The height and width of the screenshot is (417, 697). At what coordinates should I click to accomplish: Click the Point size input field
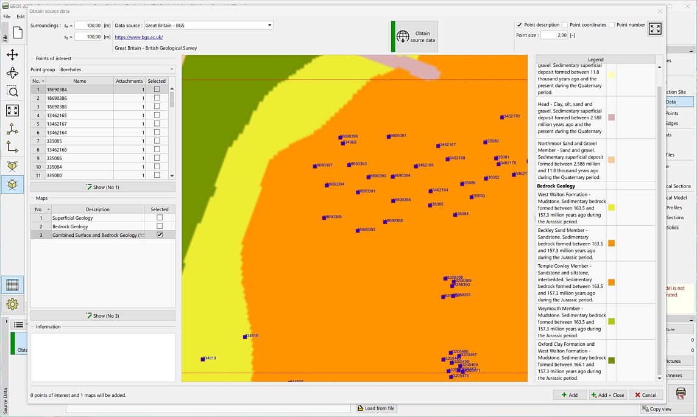[x=554, y=35]
